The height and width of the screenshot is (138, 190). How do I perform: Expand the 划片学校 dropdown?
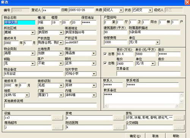point(94,74)
